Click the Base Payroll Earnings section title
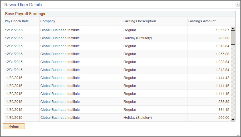The width and height of the screenshot is (241, 137). click(x=25, y=14)
